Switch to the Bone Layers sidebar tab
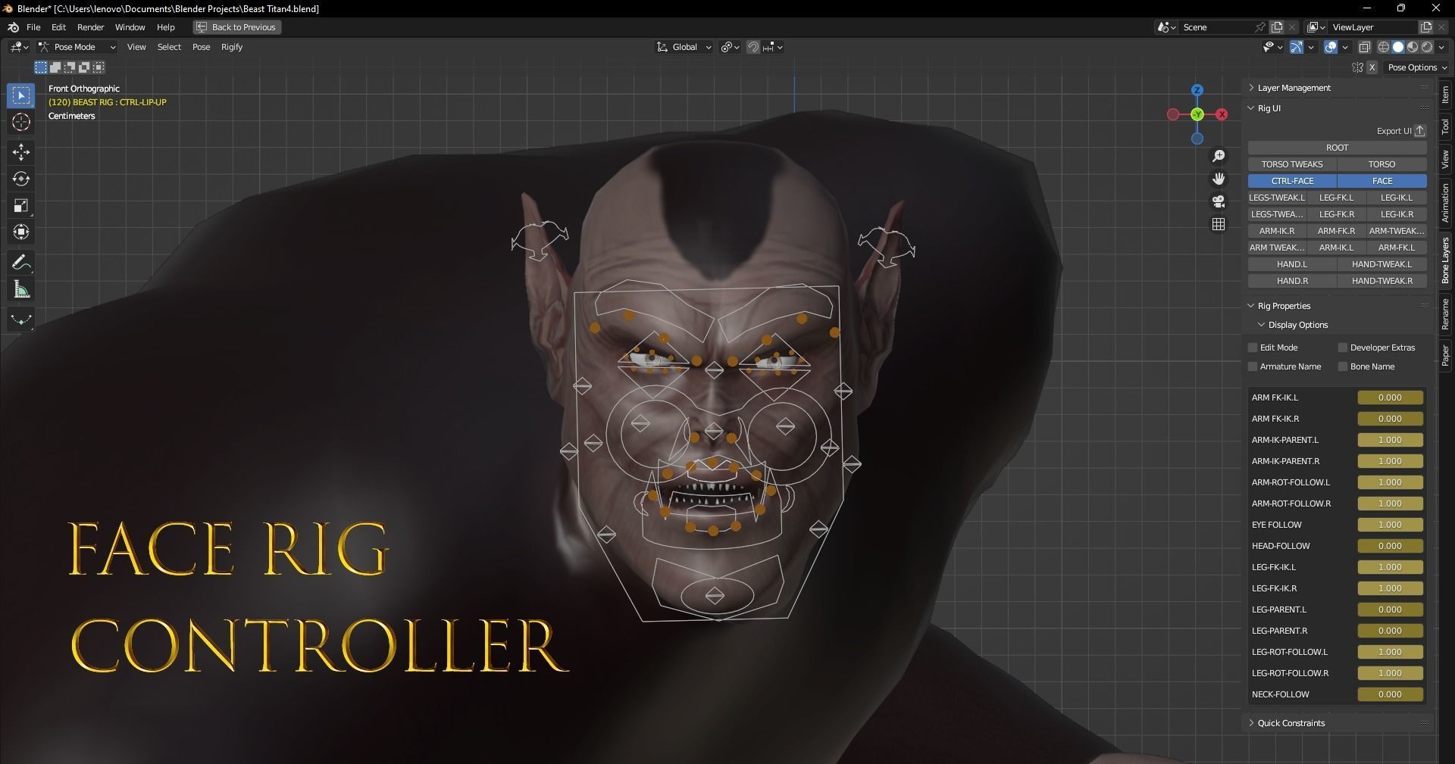The image size is (1455, 764). click(x=1445, y=260)
